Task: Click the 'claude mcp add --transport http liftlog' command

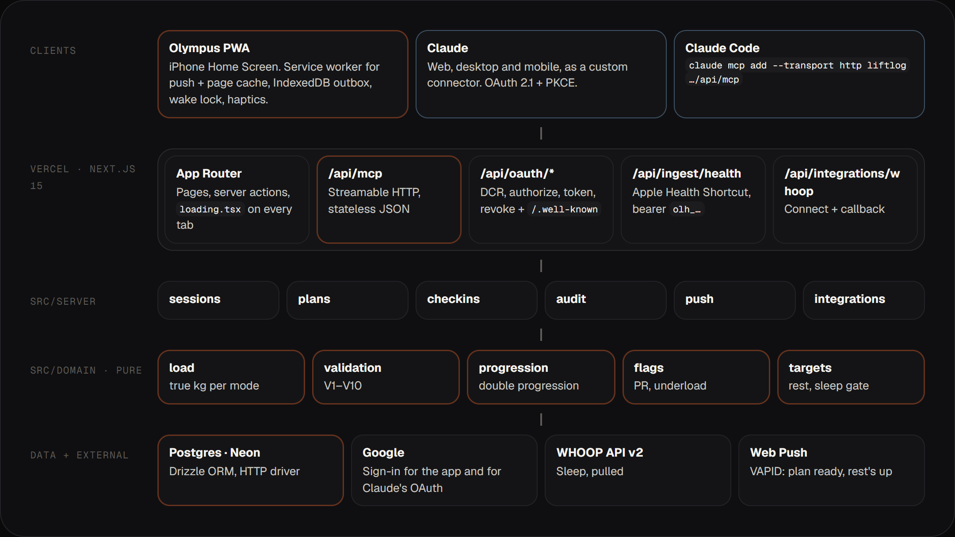Action: 797,65
